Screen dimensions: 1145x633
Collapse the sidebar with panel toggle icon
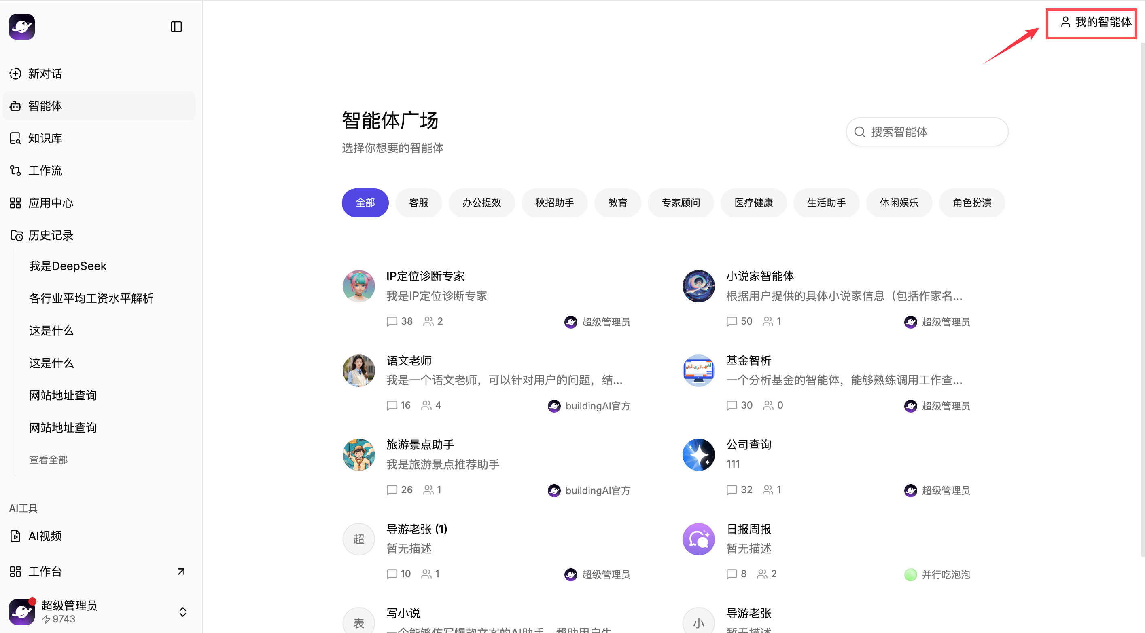(176, 27)
